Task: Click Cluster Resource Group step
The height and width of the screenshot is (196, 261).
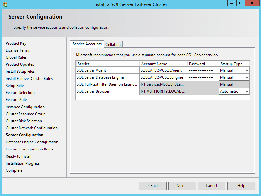Action: (26, 114)
